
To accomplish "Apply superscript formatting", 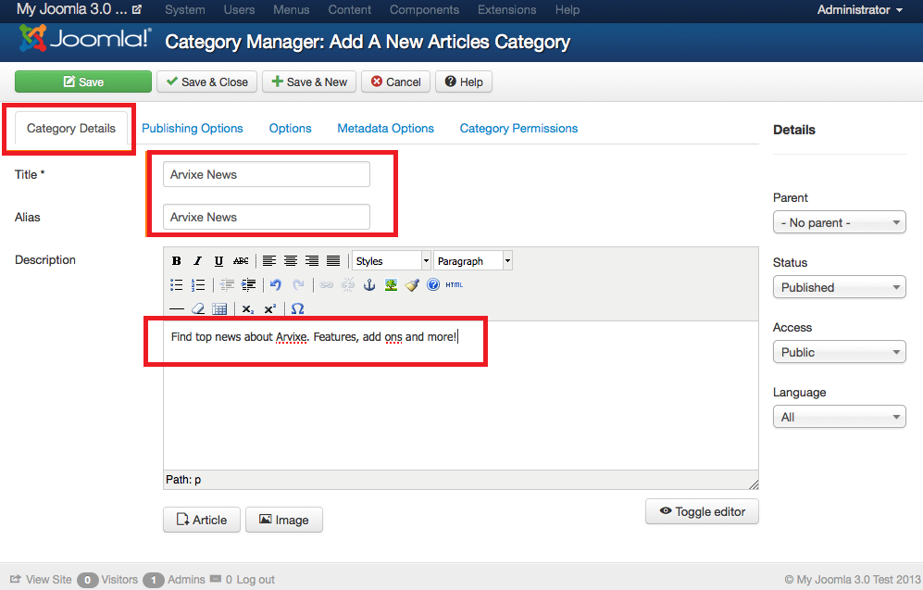I will click(x=270, y=308).
